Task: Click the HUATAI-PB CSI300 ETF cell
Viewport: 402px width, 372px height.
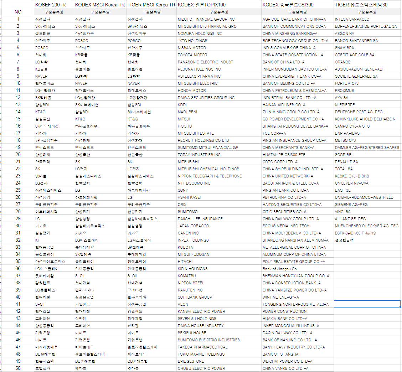Action: coord(297,154)
